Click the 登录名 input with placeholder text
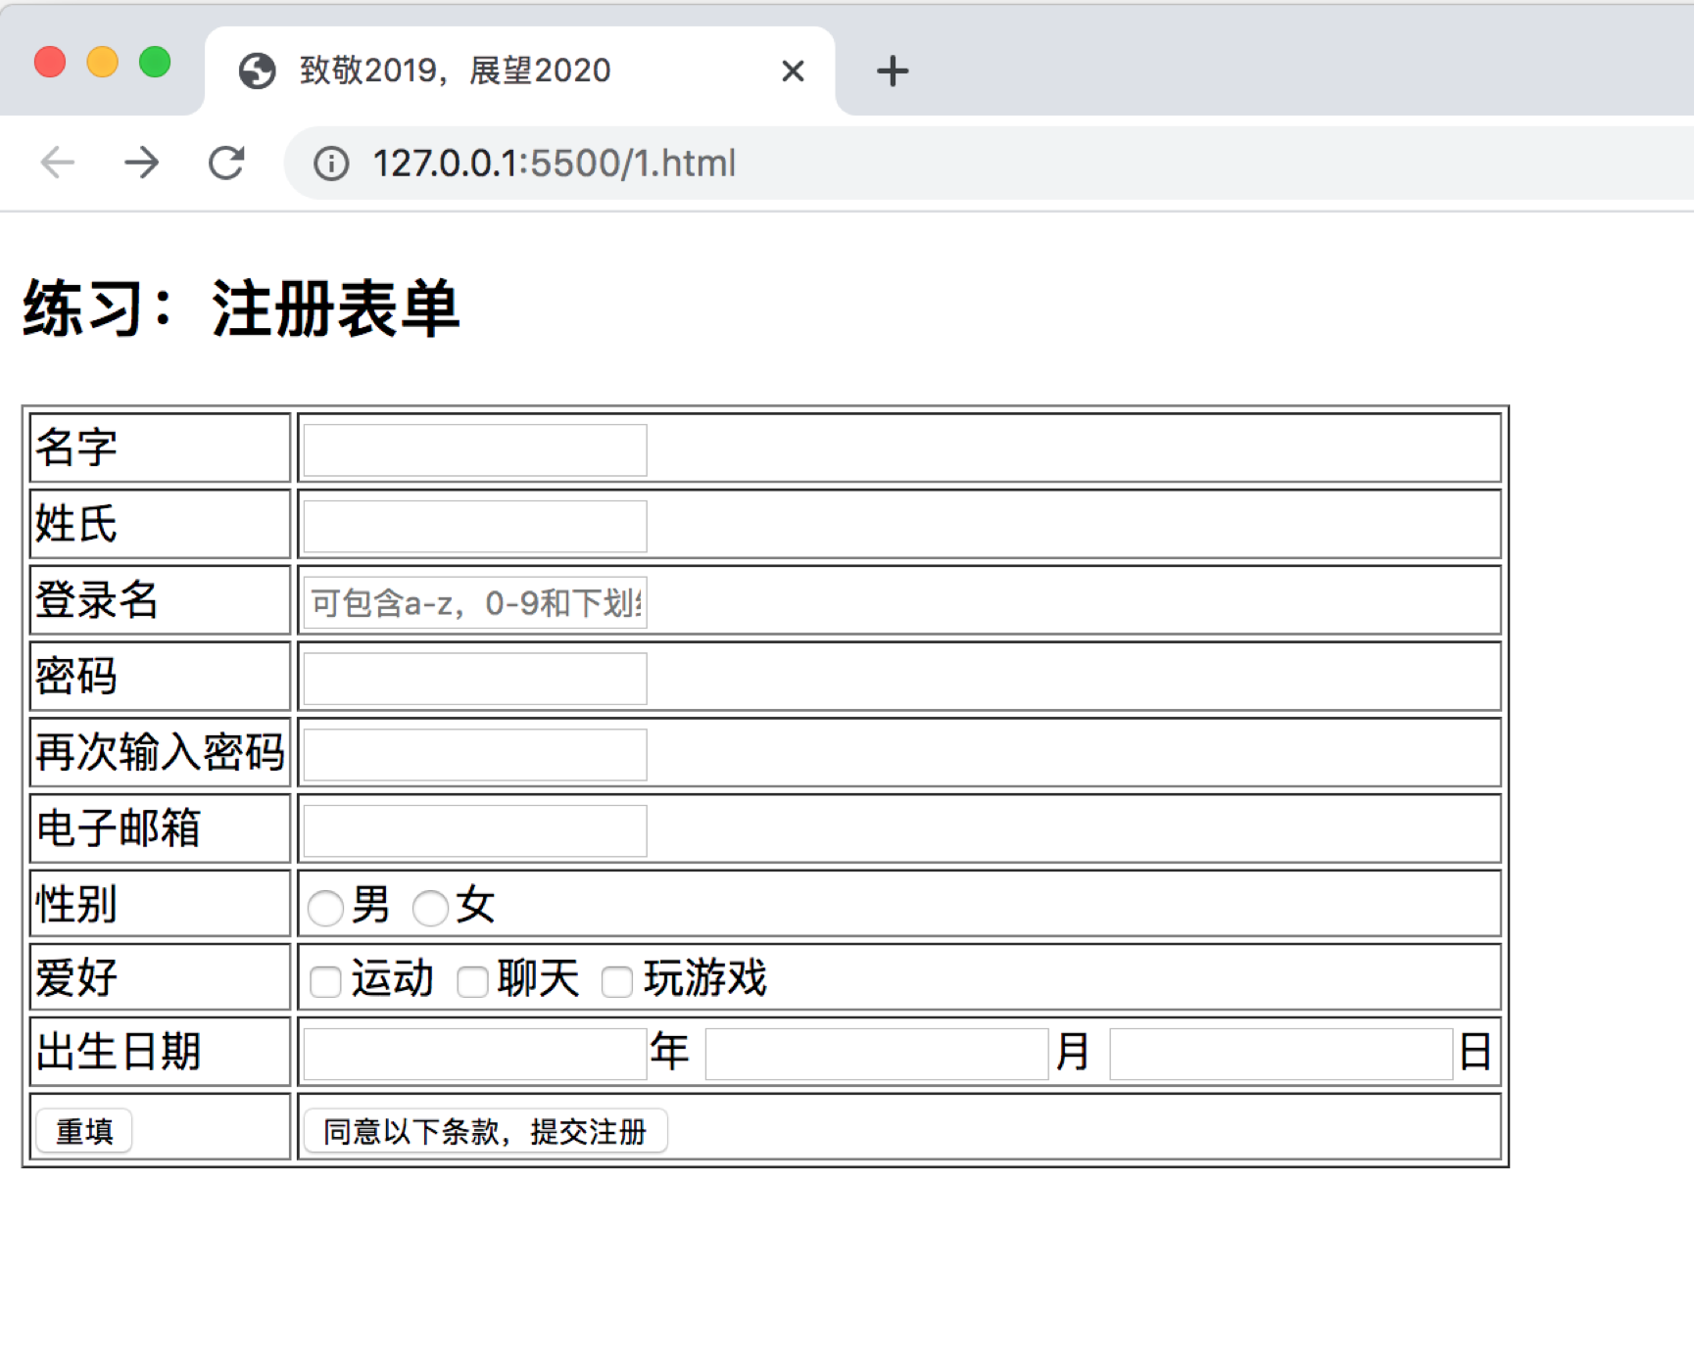This screenshot has height=1368, width=1694. point(473,602)
